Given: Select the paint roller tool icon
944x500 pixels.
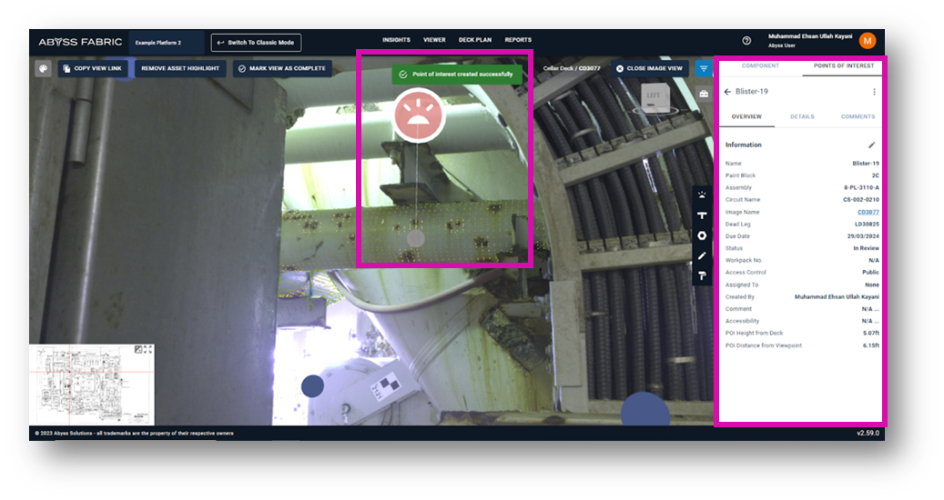Looking at the screenshot, I should point(702,275).
